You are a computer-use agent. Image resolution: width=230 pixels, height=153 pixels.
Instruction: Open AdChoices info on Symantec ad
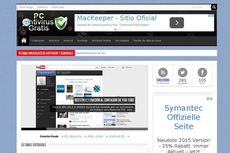pos(208,99)
